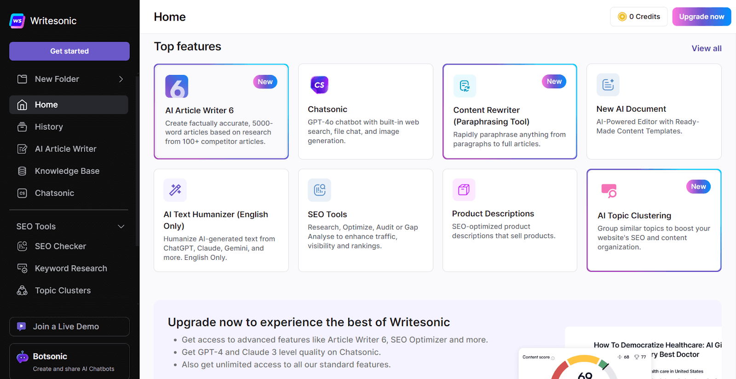Click the Chatsonic CS card icon
The width and height of the screenshot is (736, 379).
(319, 85)
